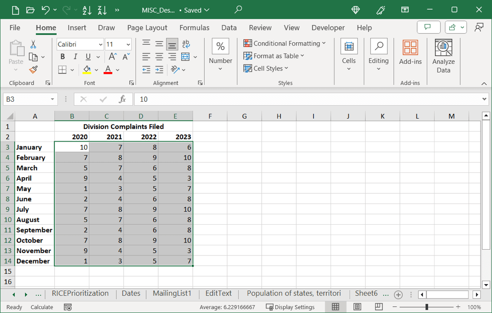Click the Sort A to Z icon
492x313 pixels.
pyautogui.click(x=87, y=10)
